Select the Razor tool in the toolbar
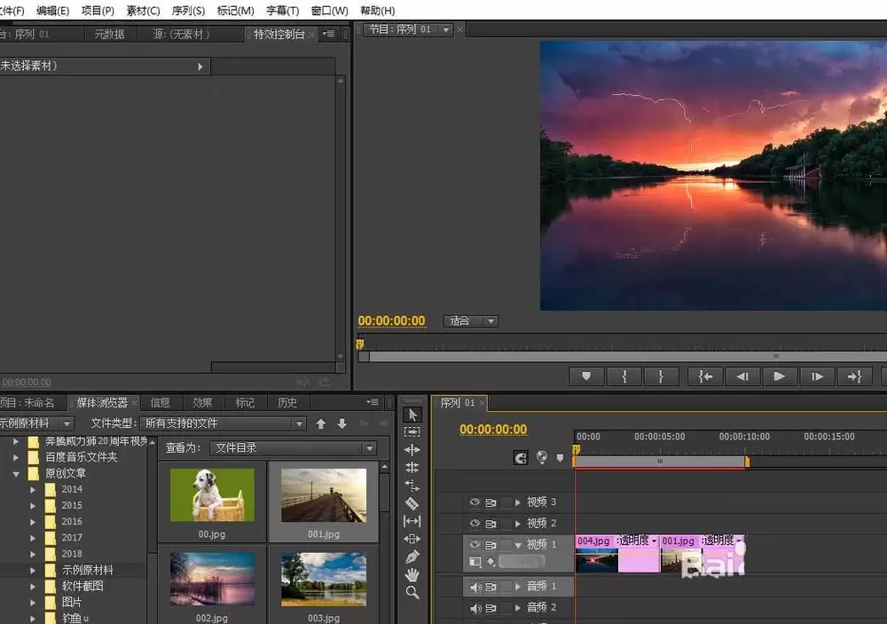 click(412, 503)
